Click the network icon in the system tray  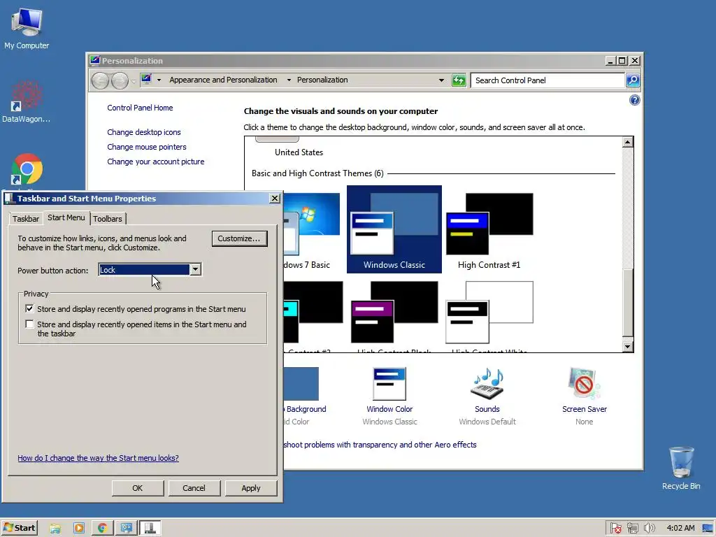click(x=632, y=529)
